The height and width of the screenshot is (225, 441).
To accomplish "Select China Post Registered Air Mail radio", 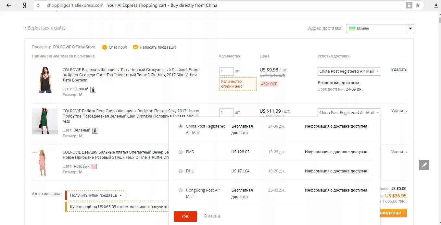I will click(181, 126).
